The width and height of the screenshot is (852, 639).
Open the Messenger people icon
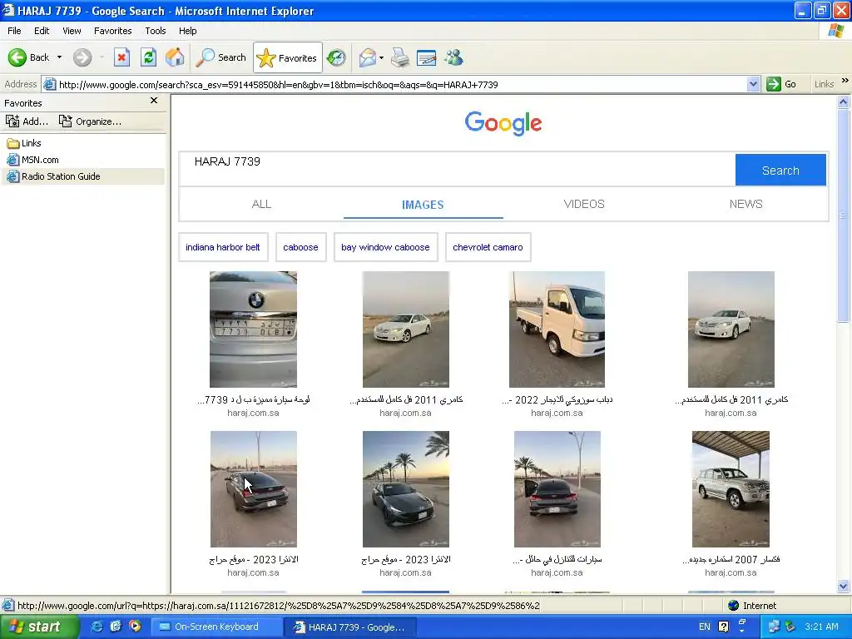click(x=453, y=57)
